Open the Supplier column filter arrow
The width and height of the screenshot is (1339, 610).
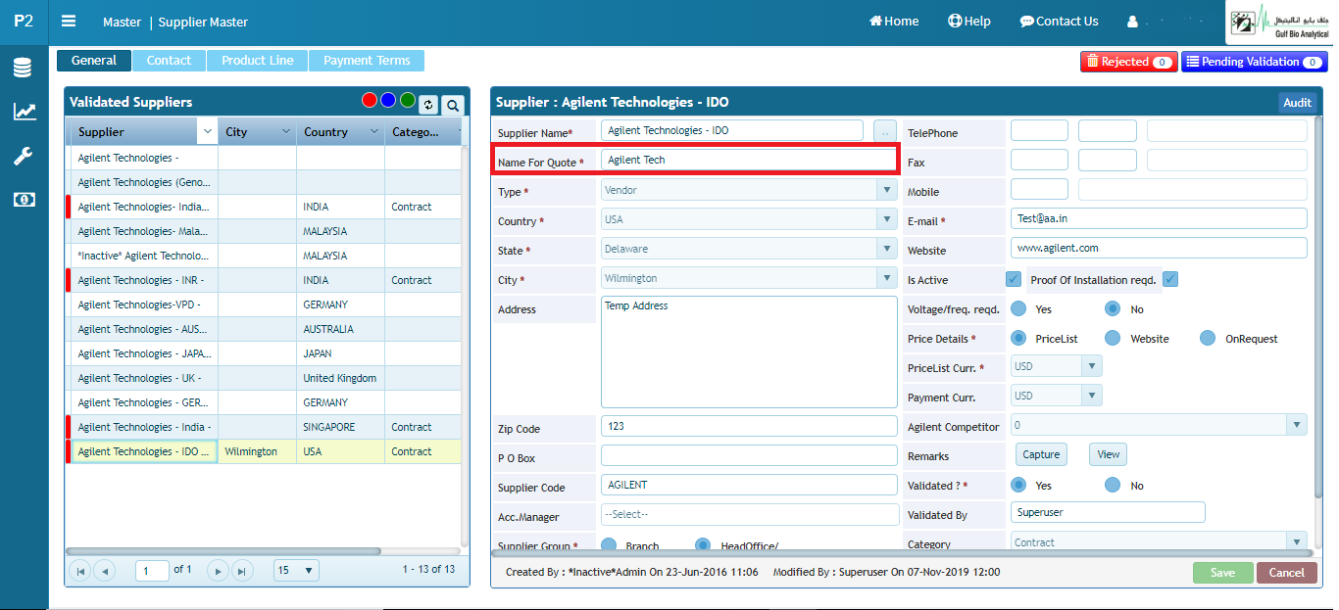coord(207,131)
